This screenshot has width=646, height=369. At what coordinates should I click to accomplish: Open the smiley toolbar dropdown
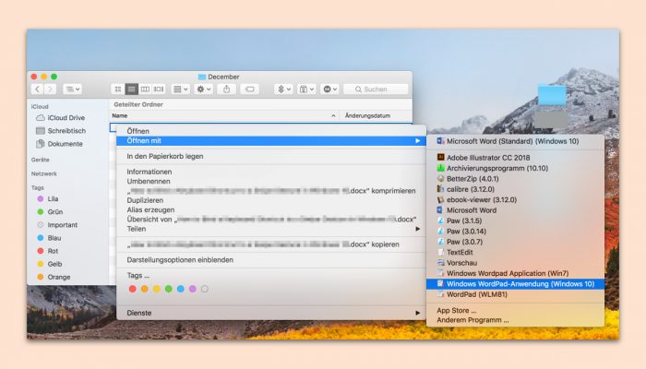[330, 89]
